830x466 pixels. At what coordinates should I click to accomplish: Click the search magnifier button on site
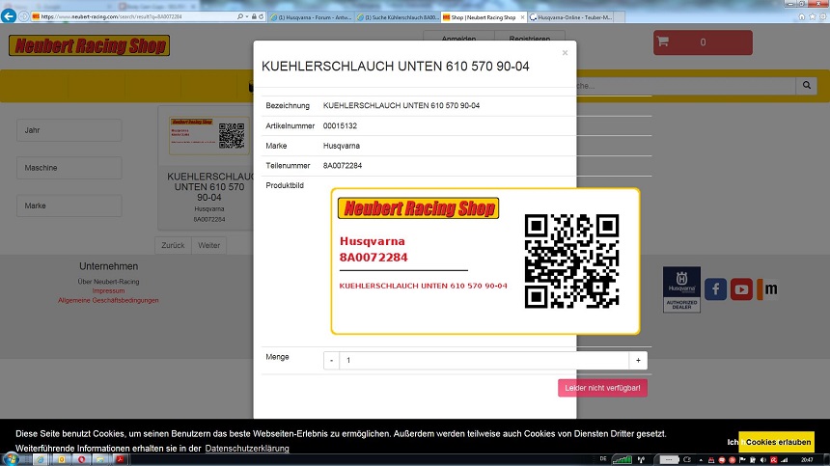(806, 85)
